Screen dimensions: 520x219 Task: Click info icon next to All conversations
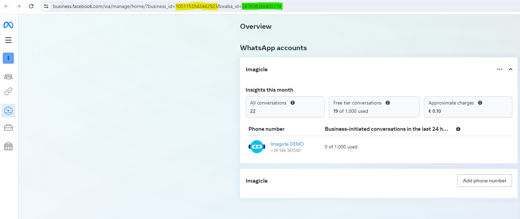tap(293, 103)
